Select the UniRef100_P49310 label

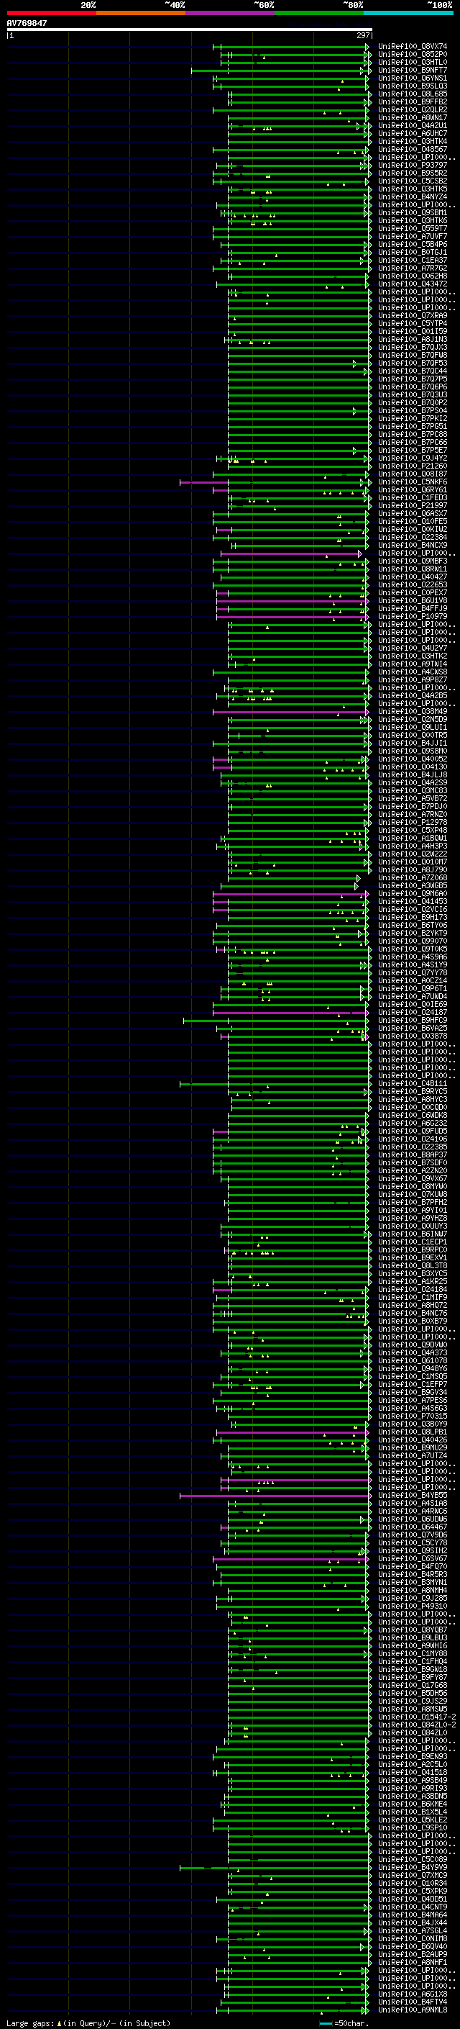point(413,1607)
